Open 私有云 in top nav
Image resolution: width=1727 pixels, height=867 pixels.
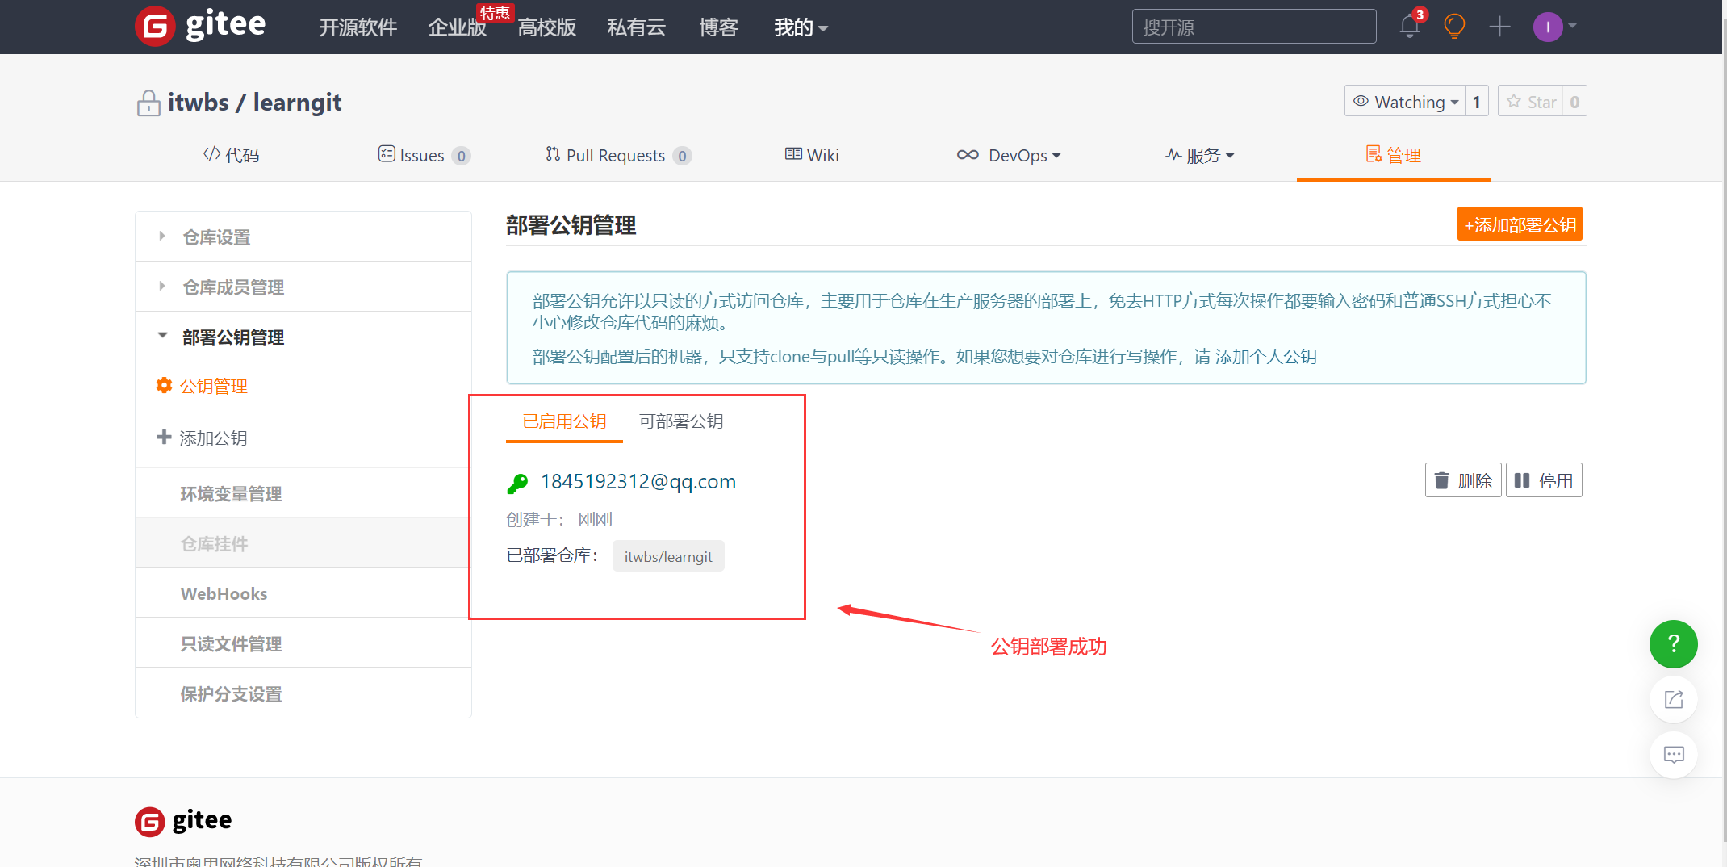(x=636, y=27)
